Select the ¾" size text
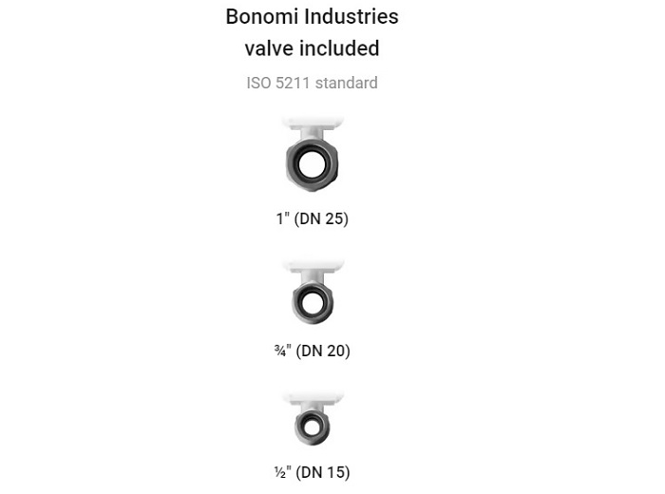665x494 pixels. (x=282, y=351)
